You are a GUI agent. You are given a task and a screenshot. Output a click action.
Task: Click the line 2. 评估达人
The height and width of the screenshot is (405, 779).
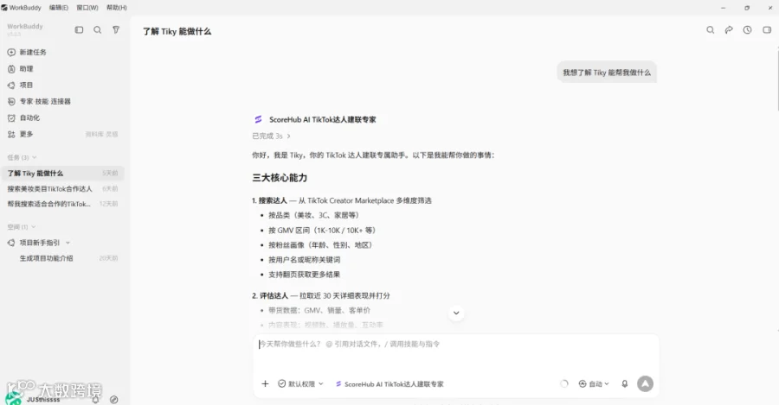click(321, 296)
